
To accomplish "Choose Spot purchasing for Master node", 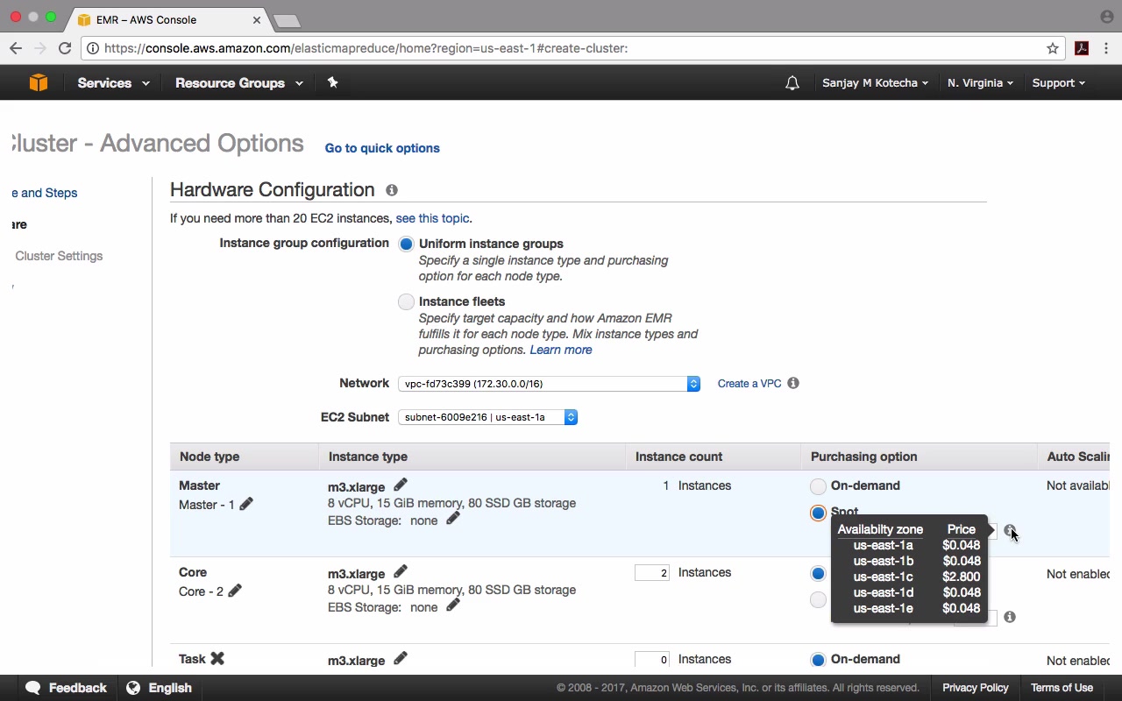I will tap(818, 513).
